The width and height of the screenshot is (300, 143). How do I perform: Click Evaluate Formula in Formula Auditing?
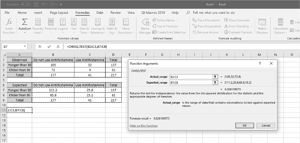[238, 32]
